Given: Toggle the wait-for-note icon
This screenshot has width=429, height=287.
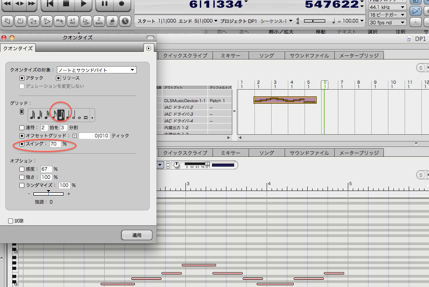Looking at the screenshot, I should [112, 21].
